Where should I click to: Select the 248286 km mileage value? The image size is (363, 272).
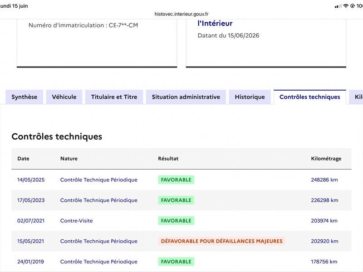[324, 180]
